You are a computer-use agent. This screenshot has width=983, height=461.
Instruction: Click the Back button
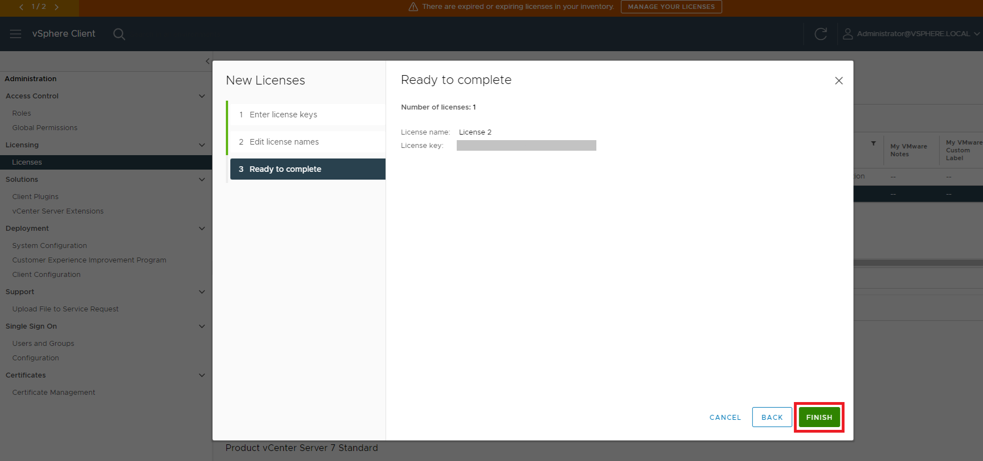(772, 417)
